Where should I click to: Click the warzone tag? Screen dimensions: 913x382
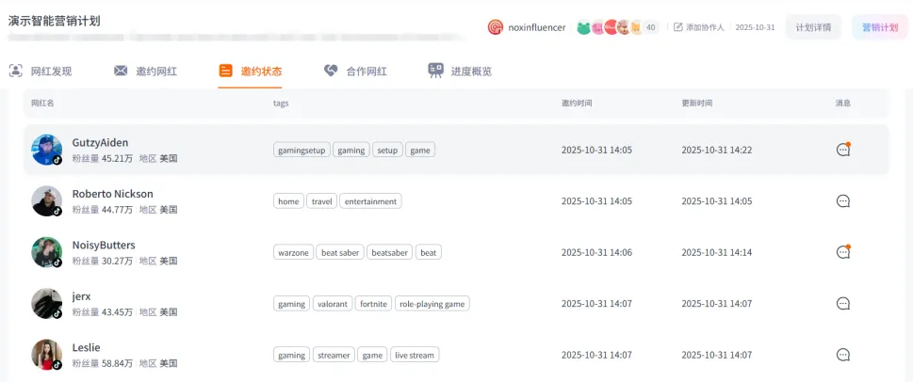[x=293, y=252]
